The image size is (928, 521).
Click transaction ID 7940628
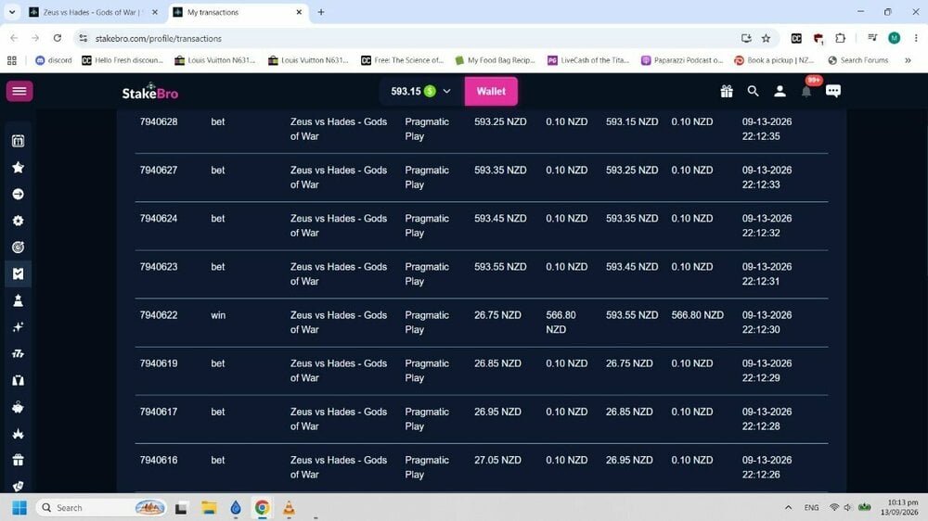[x=159, y=121]
